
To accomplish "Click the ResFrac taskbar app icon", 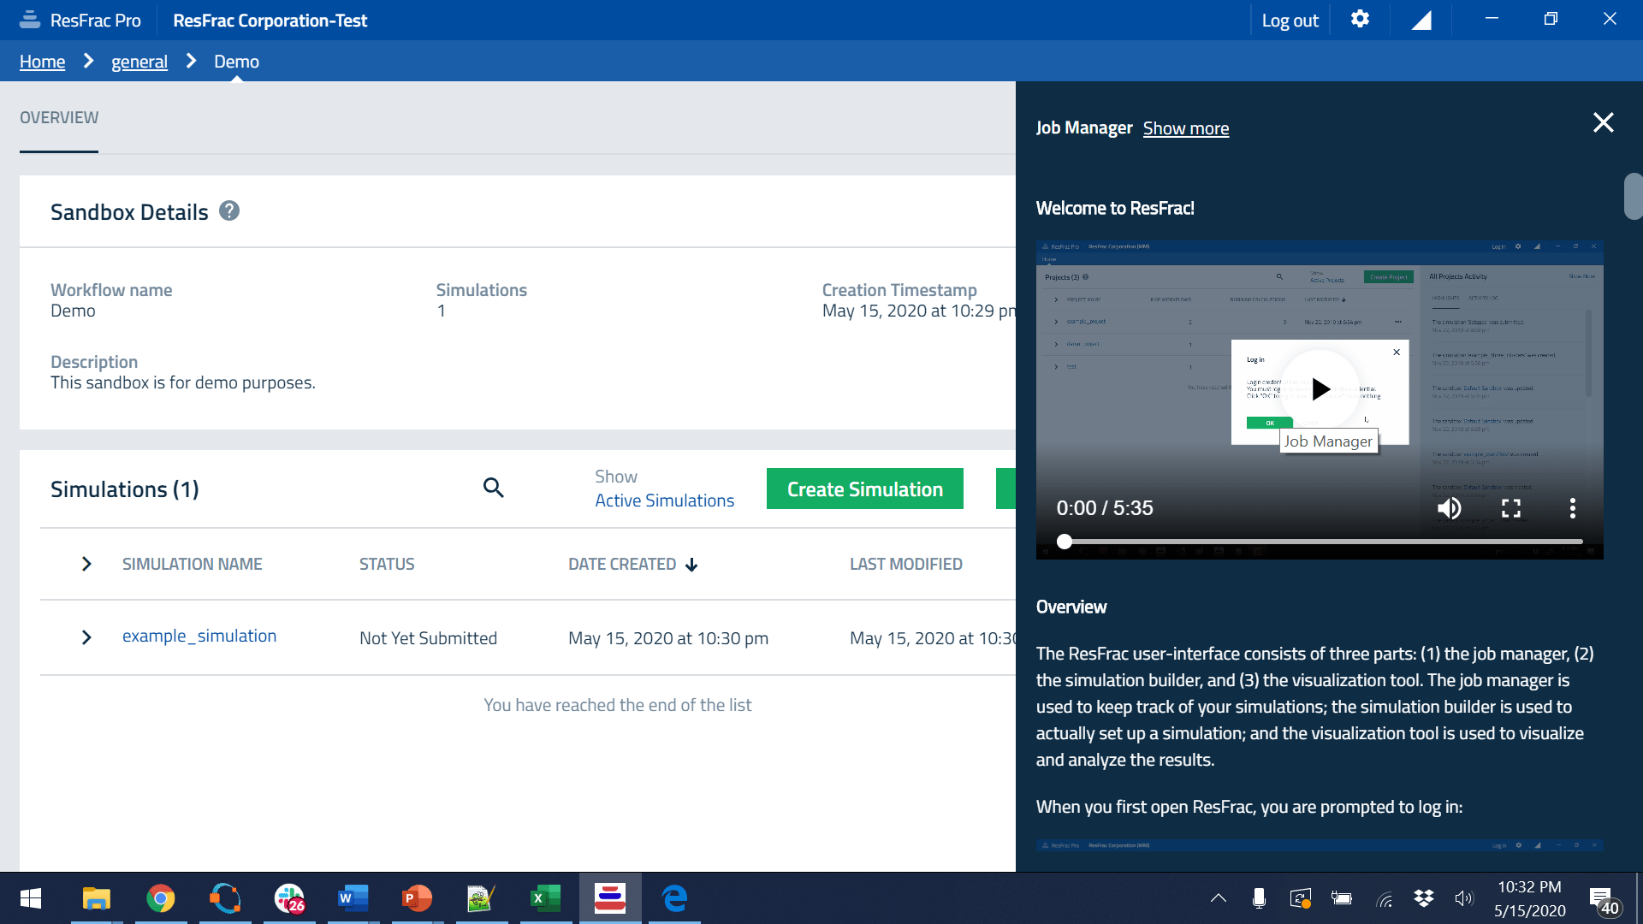I will tap(610, 898).
